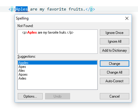Click the highlighted Aples word in the editor
The image size is (138, 109).
[22, 9]
